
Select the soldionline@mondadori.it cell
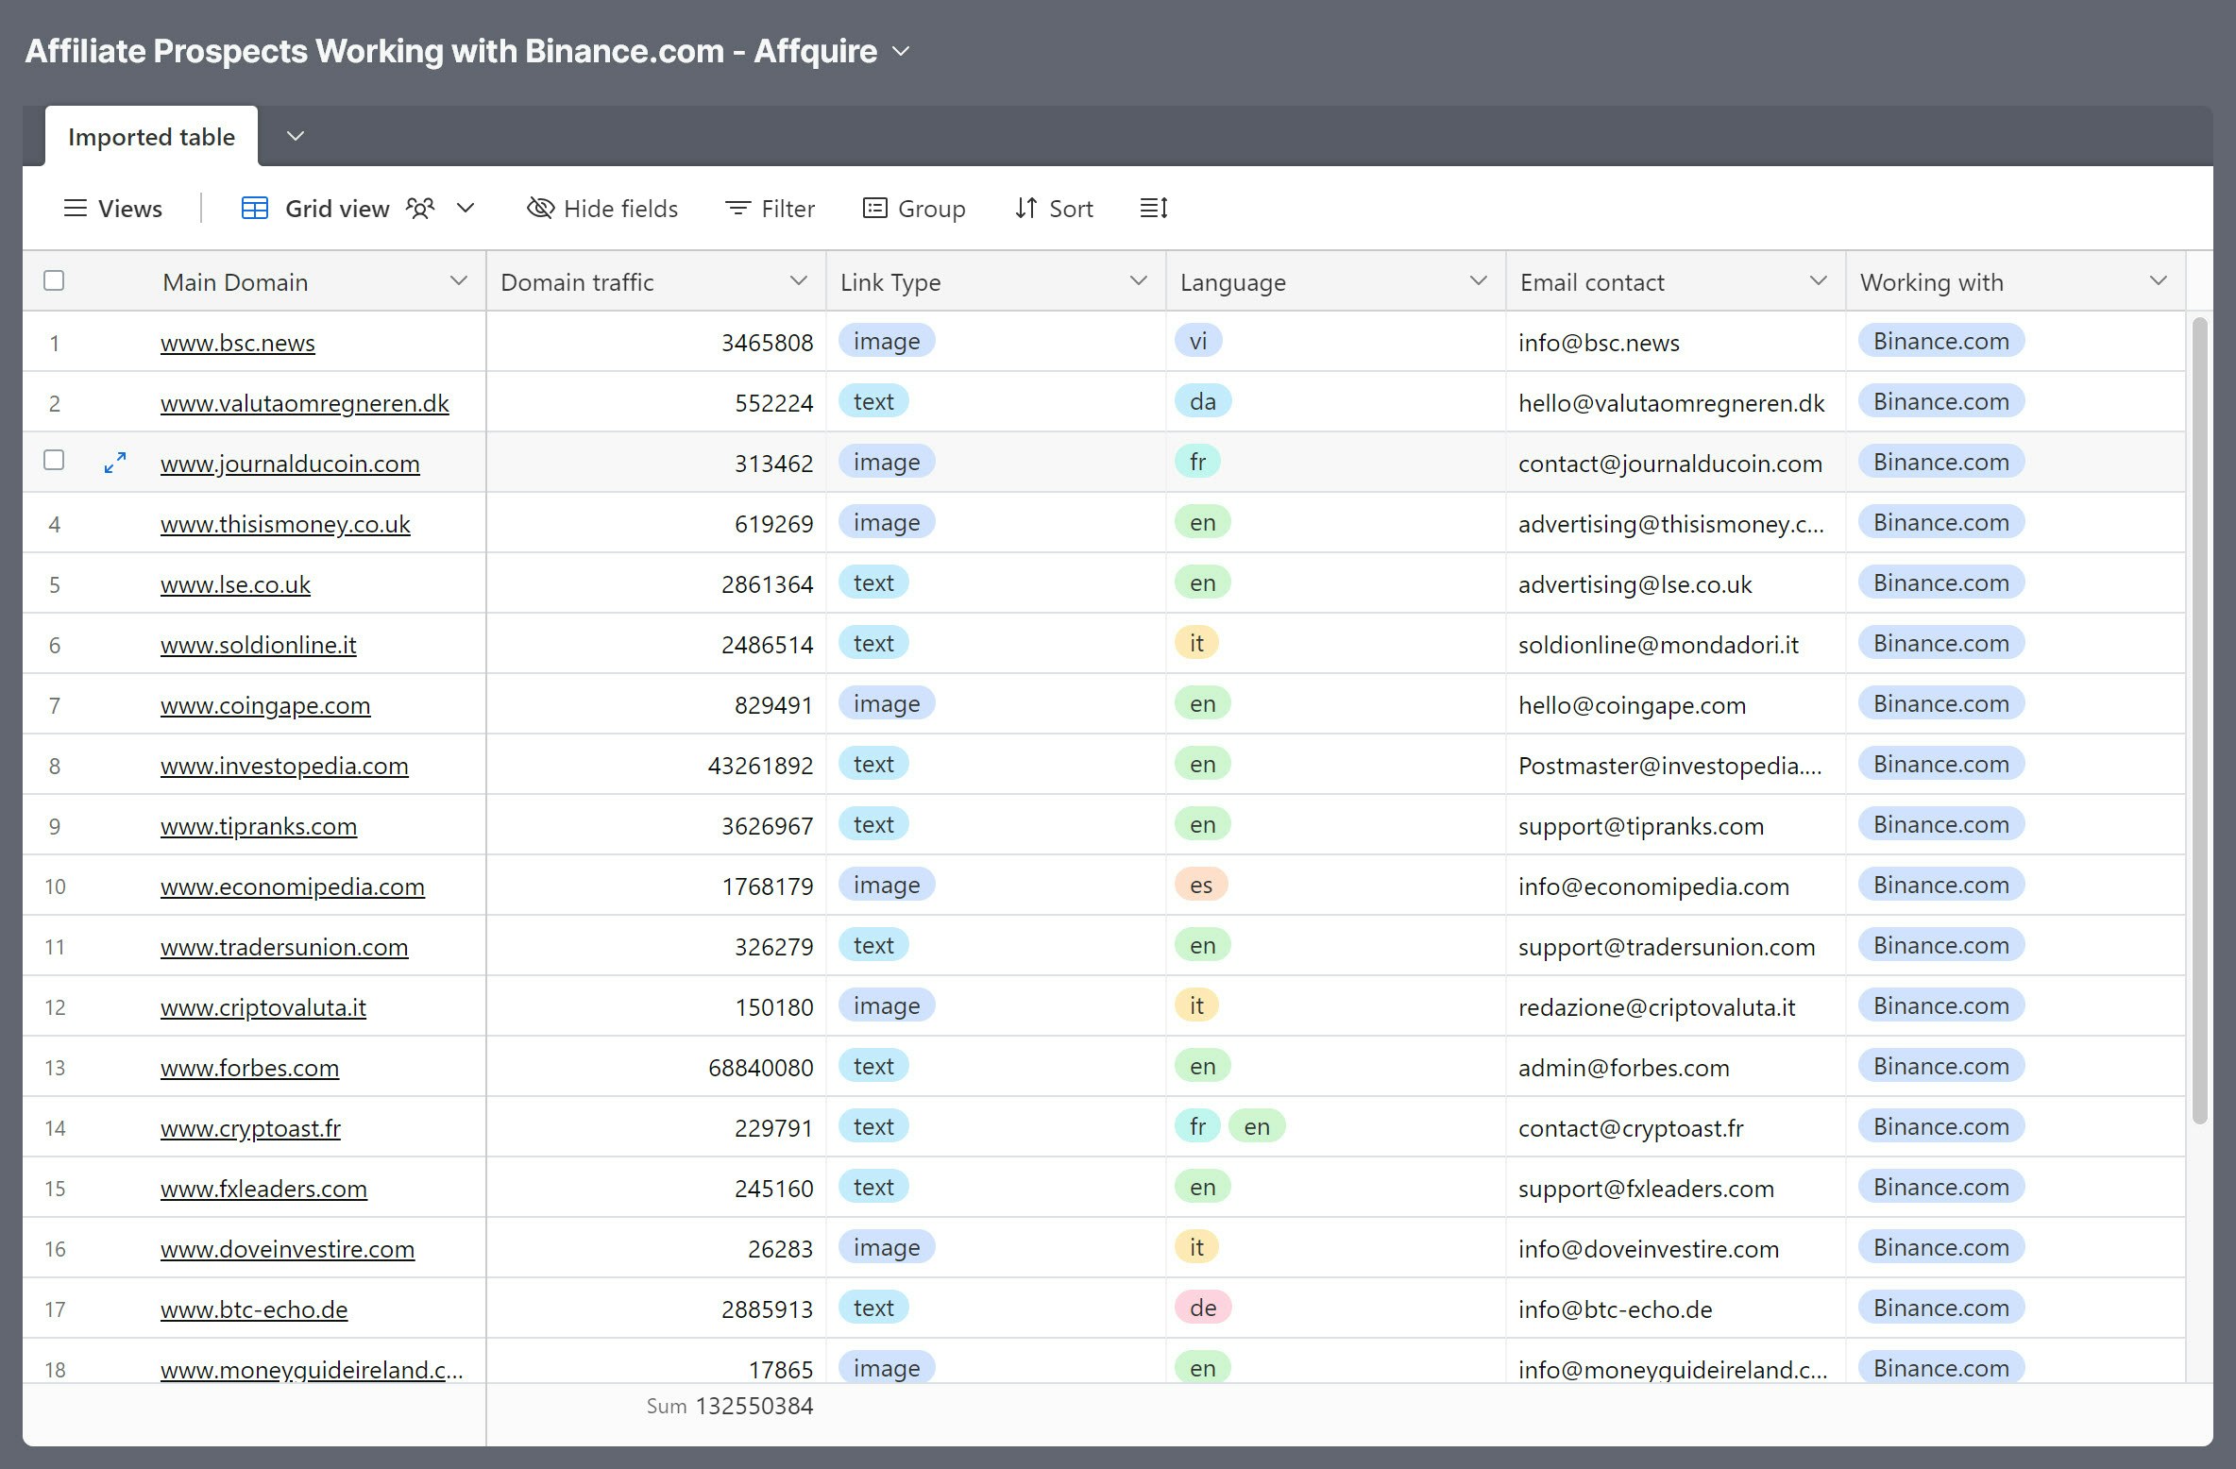click(1676, 644)
